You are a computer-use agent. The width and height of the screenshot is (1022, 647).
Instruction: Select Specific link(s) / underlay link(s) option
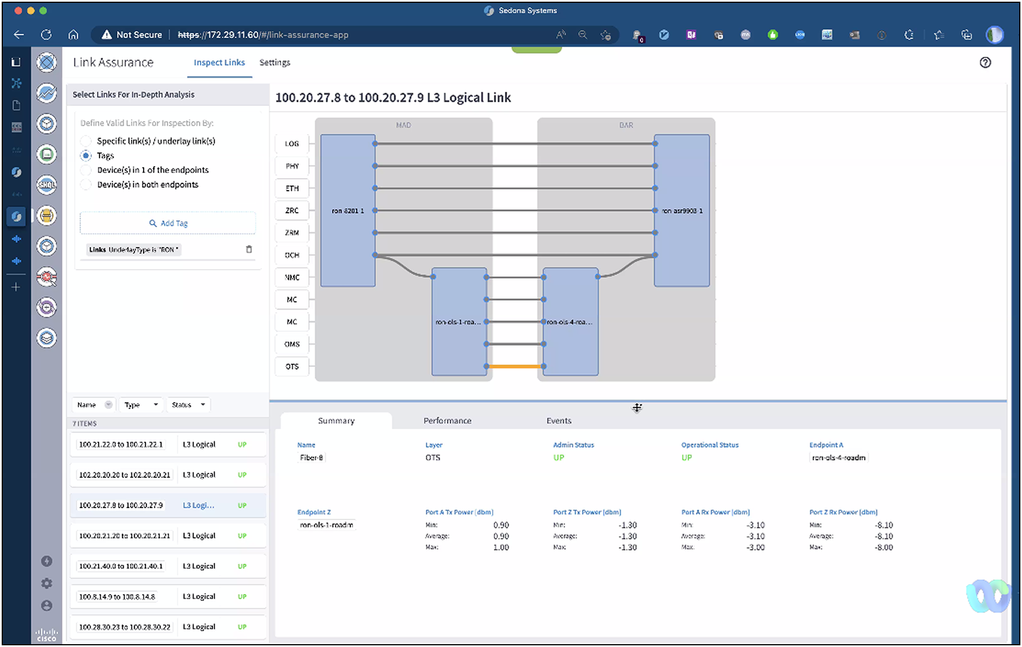pos(86,141)
